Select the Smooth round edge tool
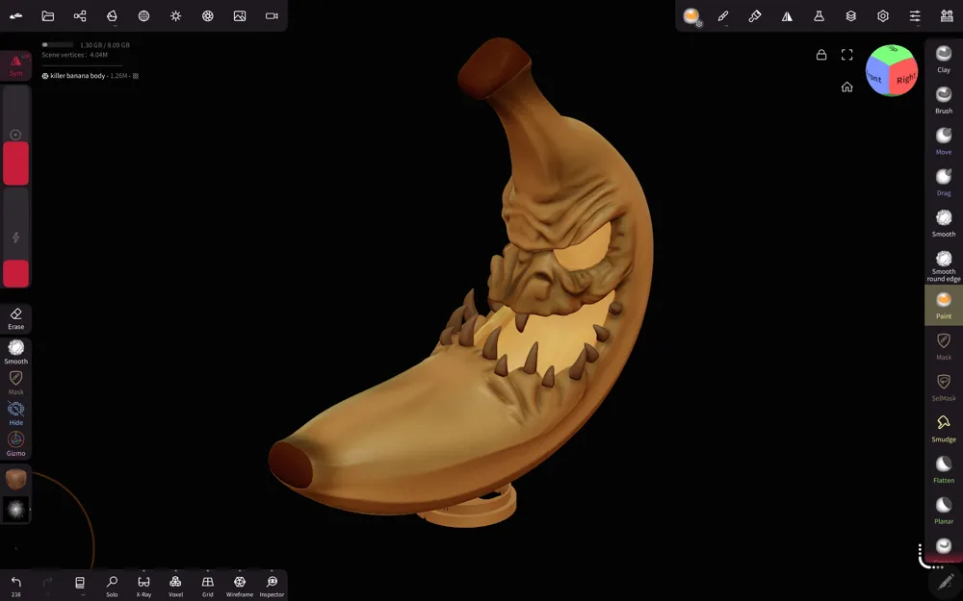The image size is (963, 601). [944, 265]
